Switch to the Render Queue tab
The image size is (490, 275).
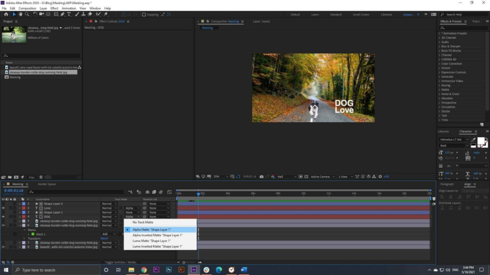(x=47, y=184)
